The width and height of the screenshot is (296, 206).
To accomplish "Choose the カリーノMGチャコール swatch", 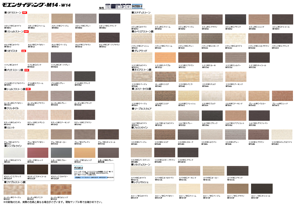I will coord(262,189).
